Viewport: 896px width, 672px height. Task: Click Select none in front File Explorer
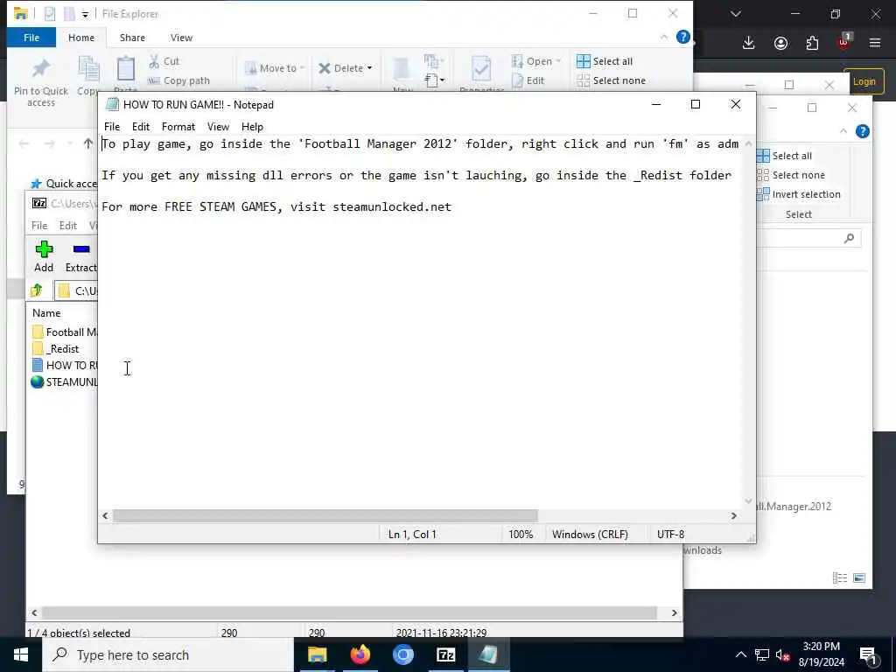coord(611,80)
